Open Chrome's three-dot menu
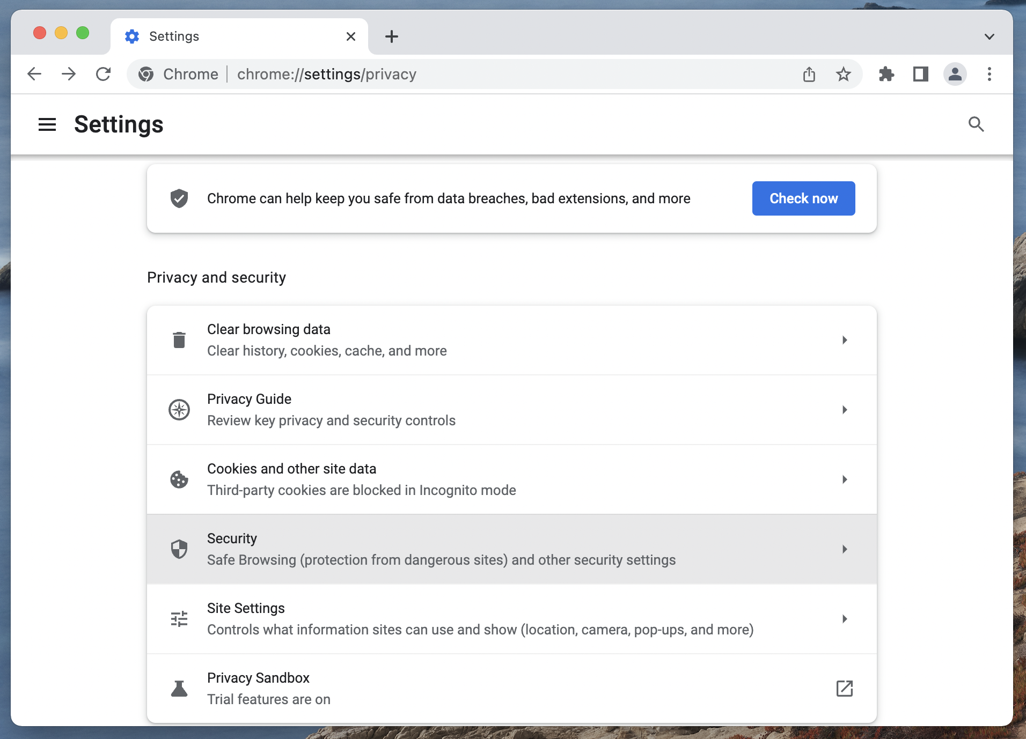The height and width of the screenshot is (739, 1026). pyautogui.click(x=990, y=74)
